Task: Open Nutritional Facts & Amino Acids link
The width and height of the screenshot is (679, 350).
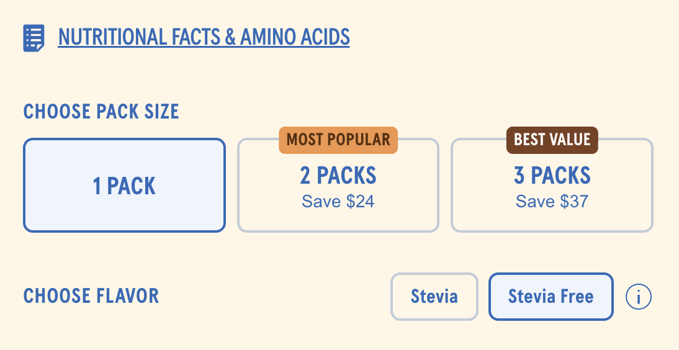Action: click(x=204, y=37)
